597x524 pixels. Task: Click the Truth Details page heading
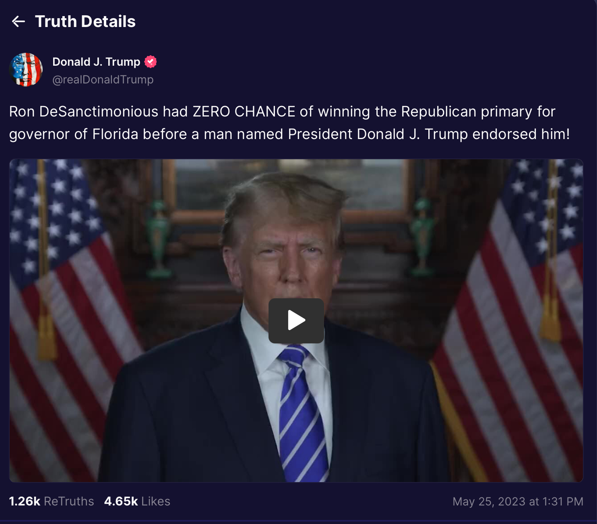(85, 21)
